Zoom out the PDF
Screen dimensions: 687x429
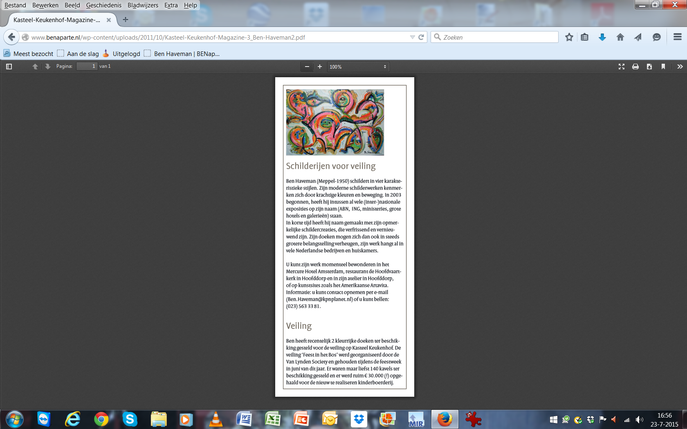click(307, 67)
